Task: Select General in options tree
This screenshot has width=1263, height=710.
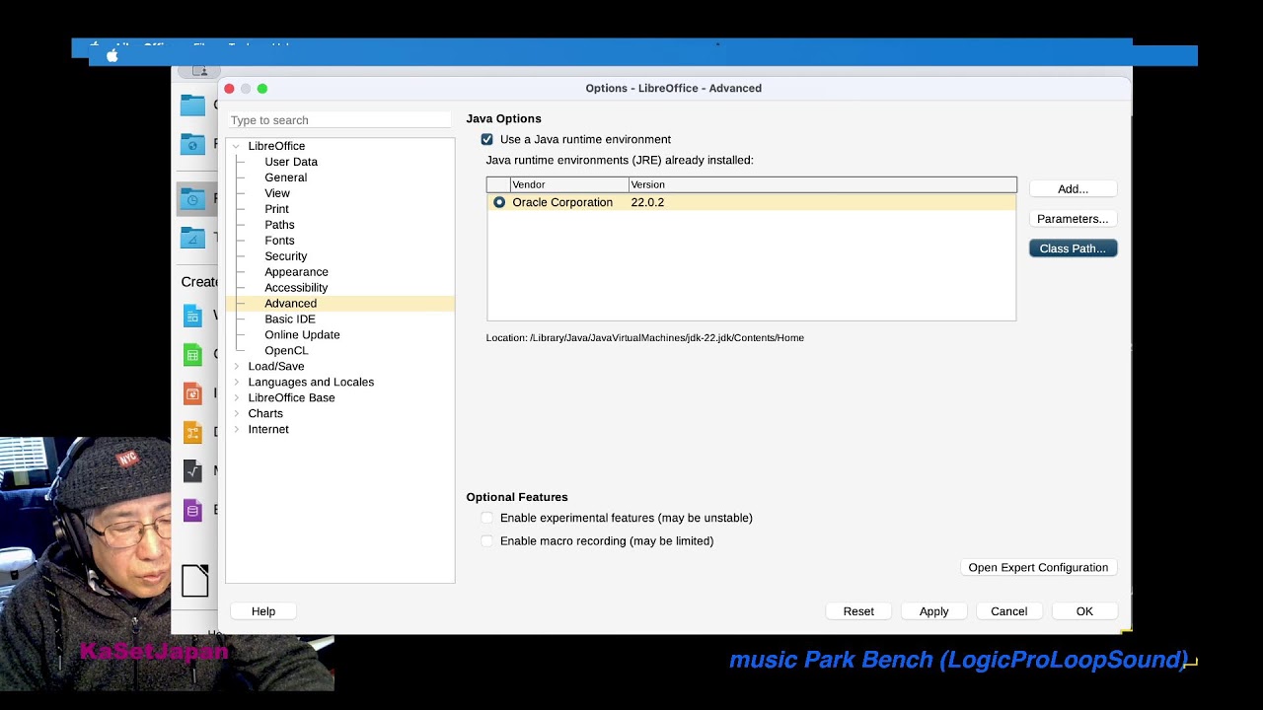Action: coord(285,177)
